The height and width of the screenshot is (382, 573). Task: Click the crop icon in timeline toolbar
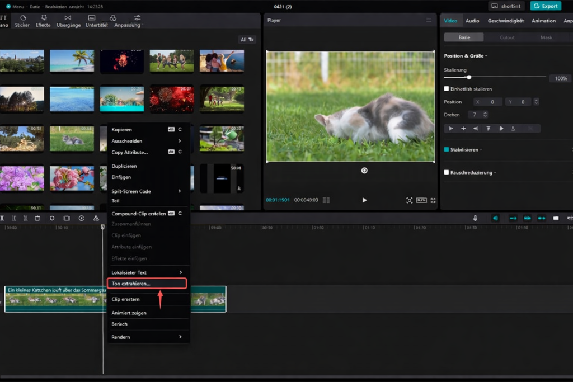coord(67,218)
